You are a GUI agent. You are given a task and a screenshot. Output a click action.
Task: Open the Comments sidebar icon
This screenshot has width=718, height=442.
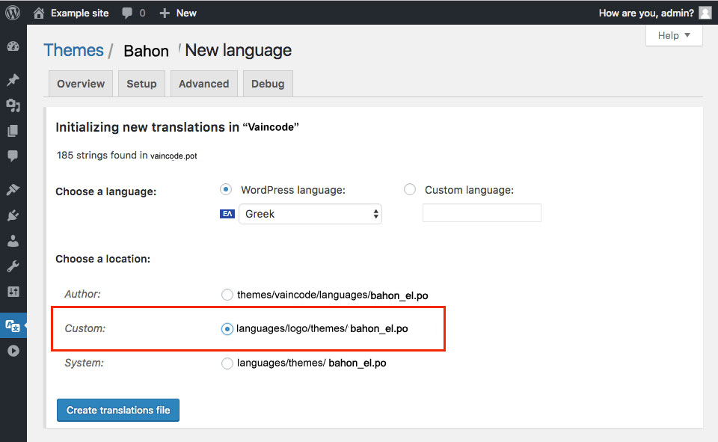13,156
